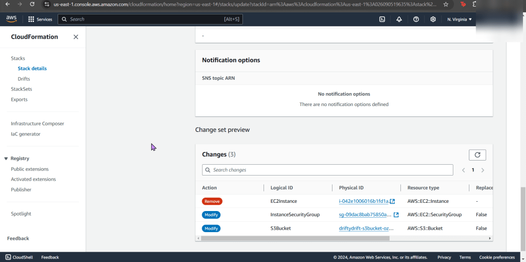Open Stack details in the sidebar
Viewport: 526px width, 262px height.
tap(32, 68)
